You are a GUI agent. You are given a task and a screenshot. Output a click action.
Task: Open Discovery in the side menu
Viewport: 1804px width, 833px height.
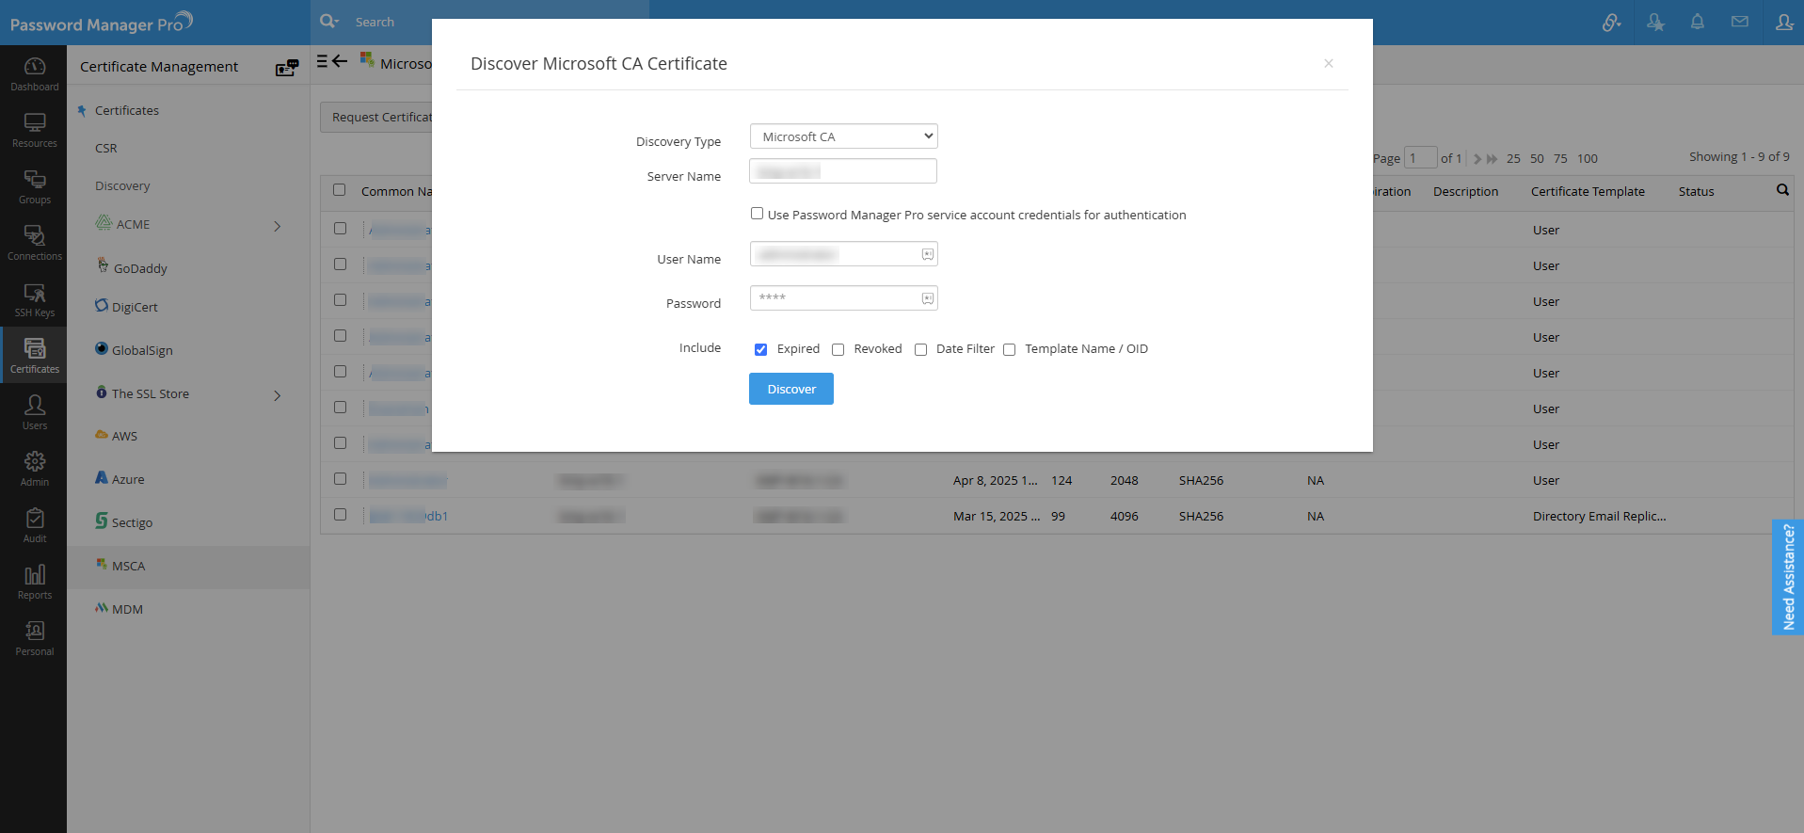coord(122,185)
